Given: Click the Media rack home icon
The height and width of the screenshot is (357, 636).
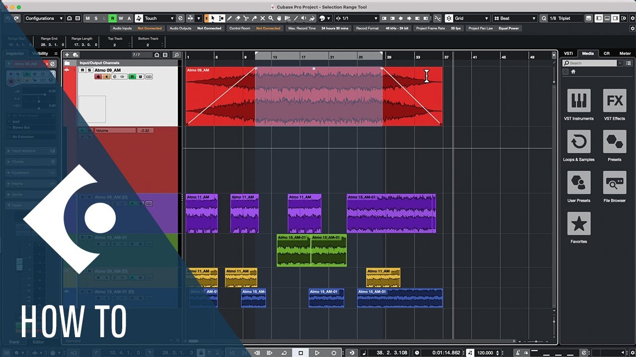Looking at the screenshot, I should [x=573, y=72].
